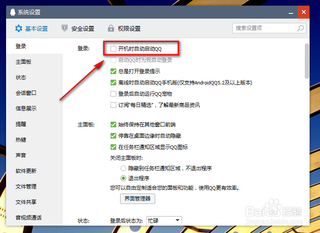Uncheck 停靠在桌面边缘时自动隐藏
The height and width of the screenshot is (233, 320).
[113, 136]
